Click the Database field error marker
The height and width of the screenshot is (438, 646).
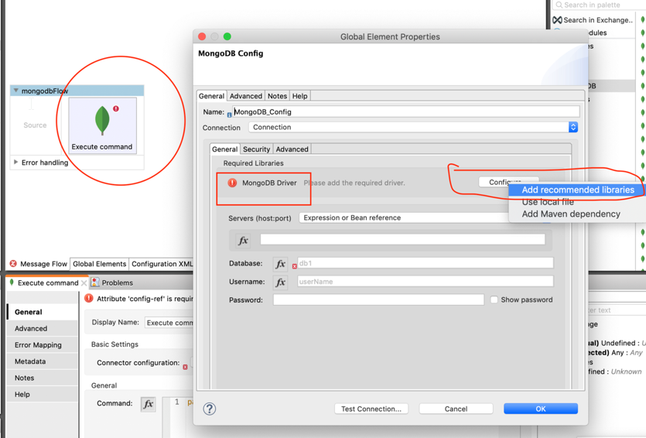[x=294, y=266]
